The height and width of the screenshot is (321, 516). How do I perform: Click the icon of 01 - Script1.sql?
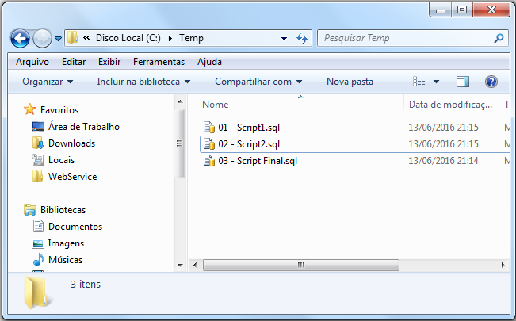(209, 128)
